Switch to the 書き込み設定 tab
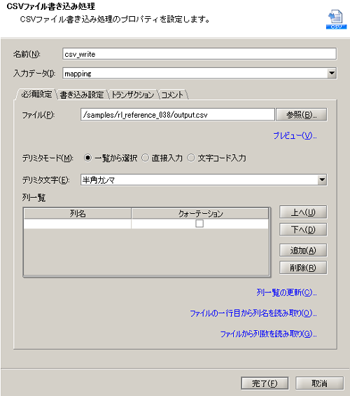This screenshot has width=350, height=396. 81,95
